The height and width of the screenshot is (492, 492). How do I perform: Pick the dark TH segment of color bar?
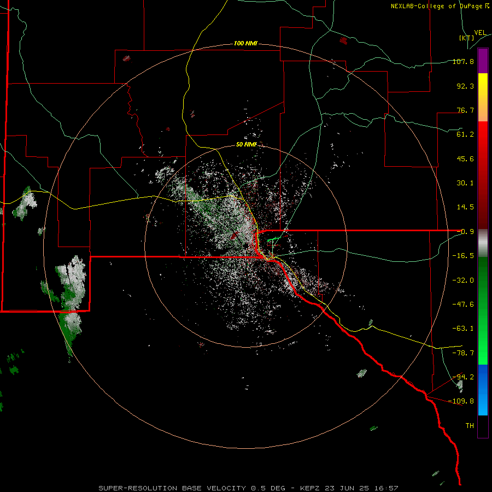[x=483, y=426]
